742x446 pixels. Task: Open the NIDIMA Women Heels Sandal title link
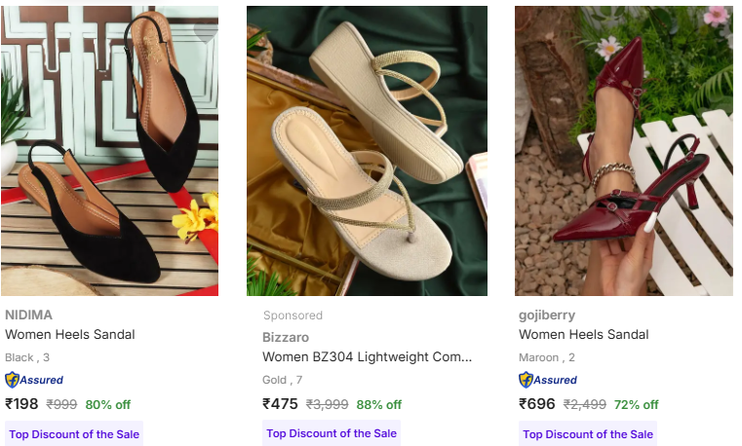70,334
